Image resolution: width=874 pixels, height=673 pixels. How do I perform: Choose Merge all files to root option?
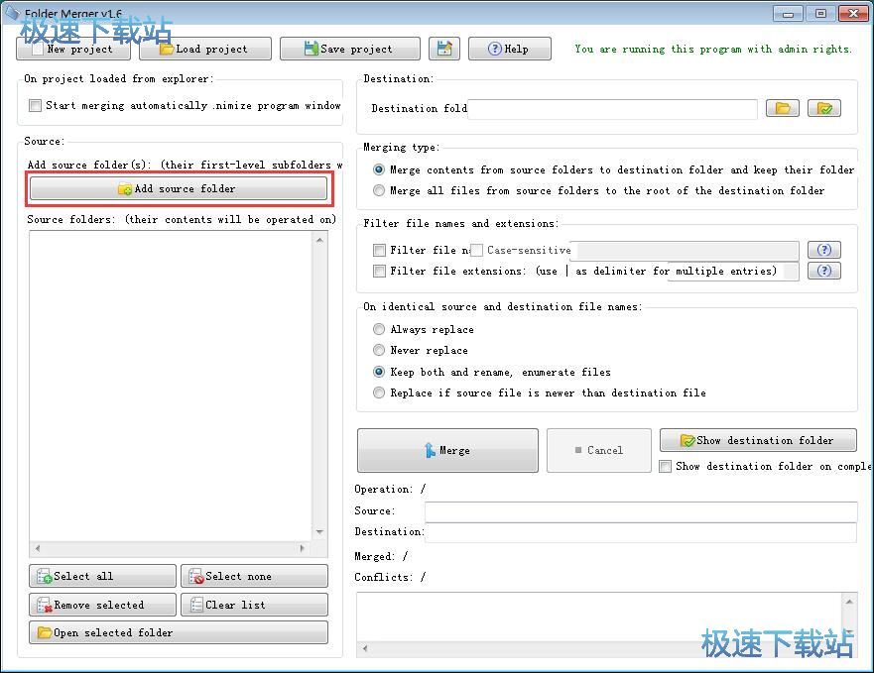[x=379, y=190]
